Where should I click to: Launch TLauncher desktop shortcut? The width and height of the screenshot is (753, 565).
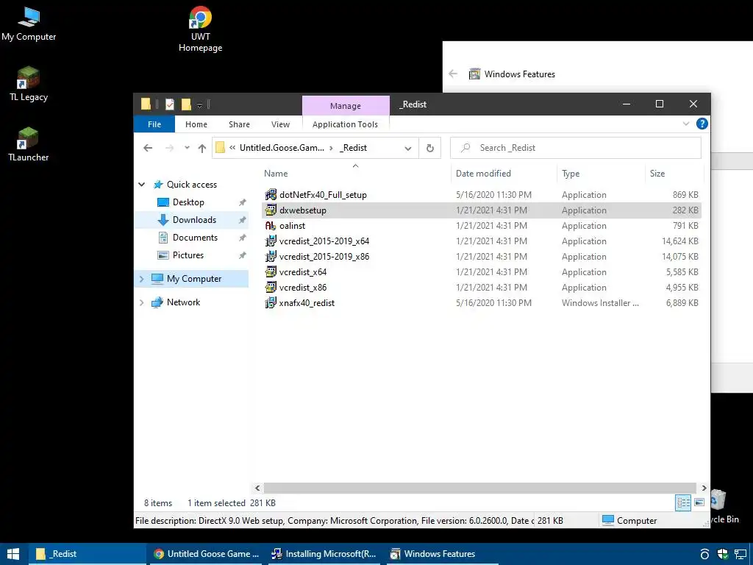[29, 144]
